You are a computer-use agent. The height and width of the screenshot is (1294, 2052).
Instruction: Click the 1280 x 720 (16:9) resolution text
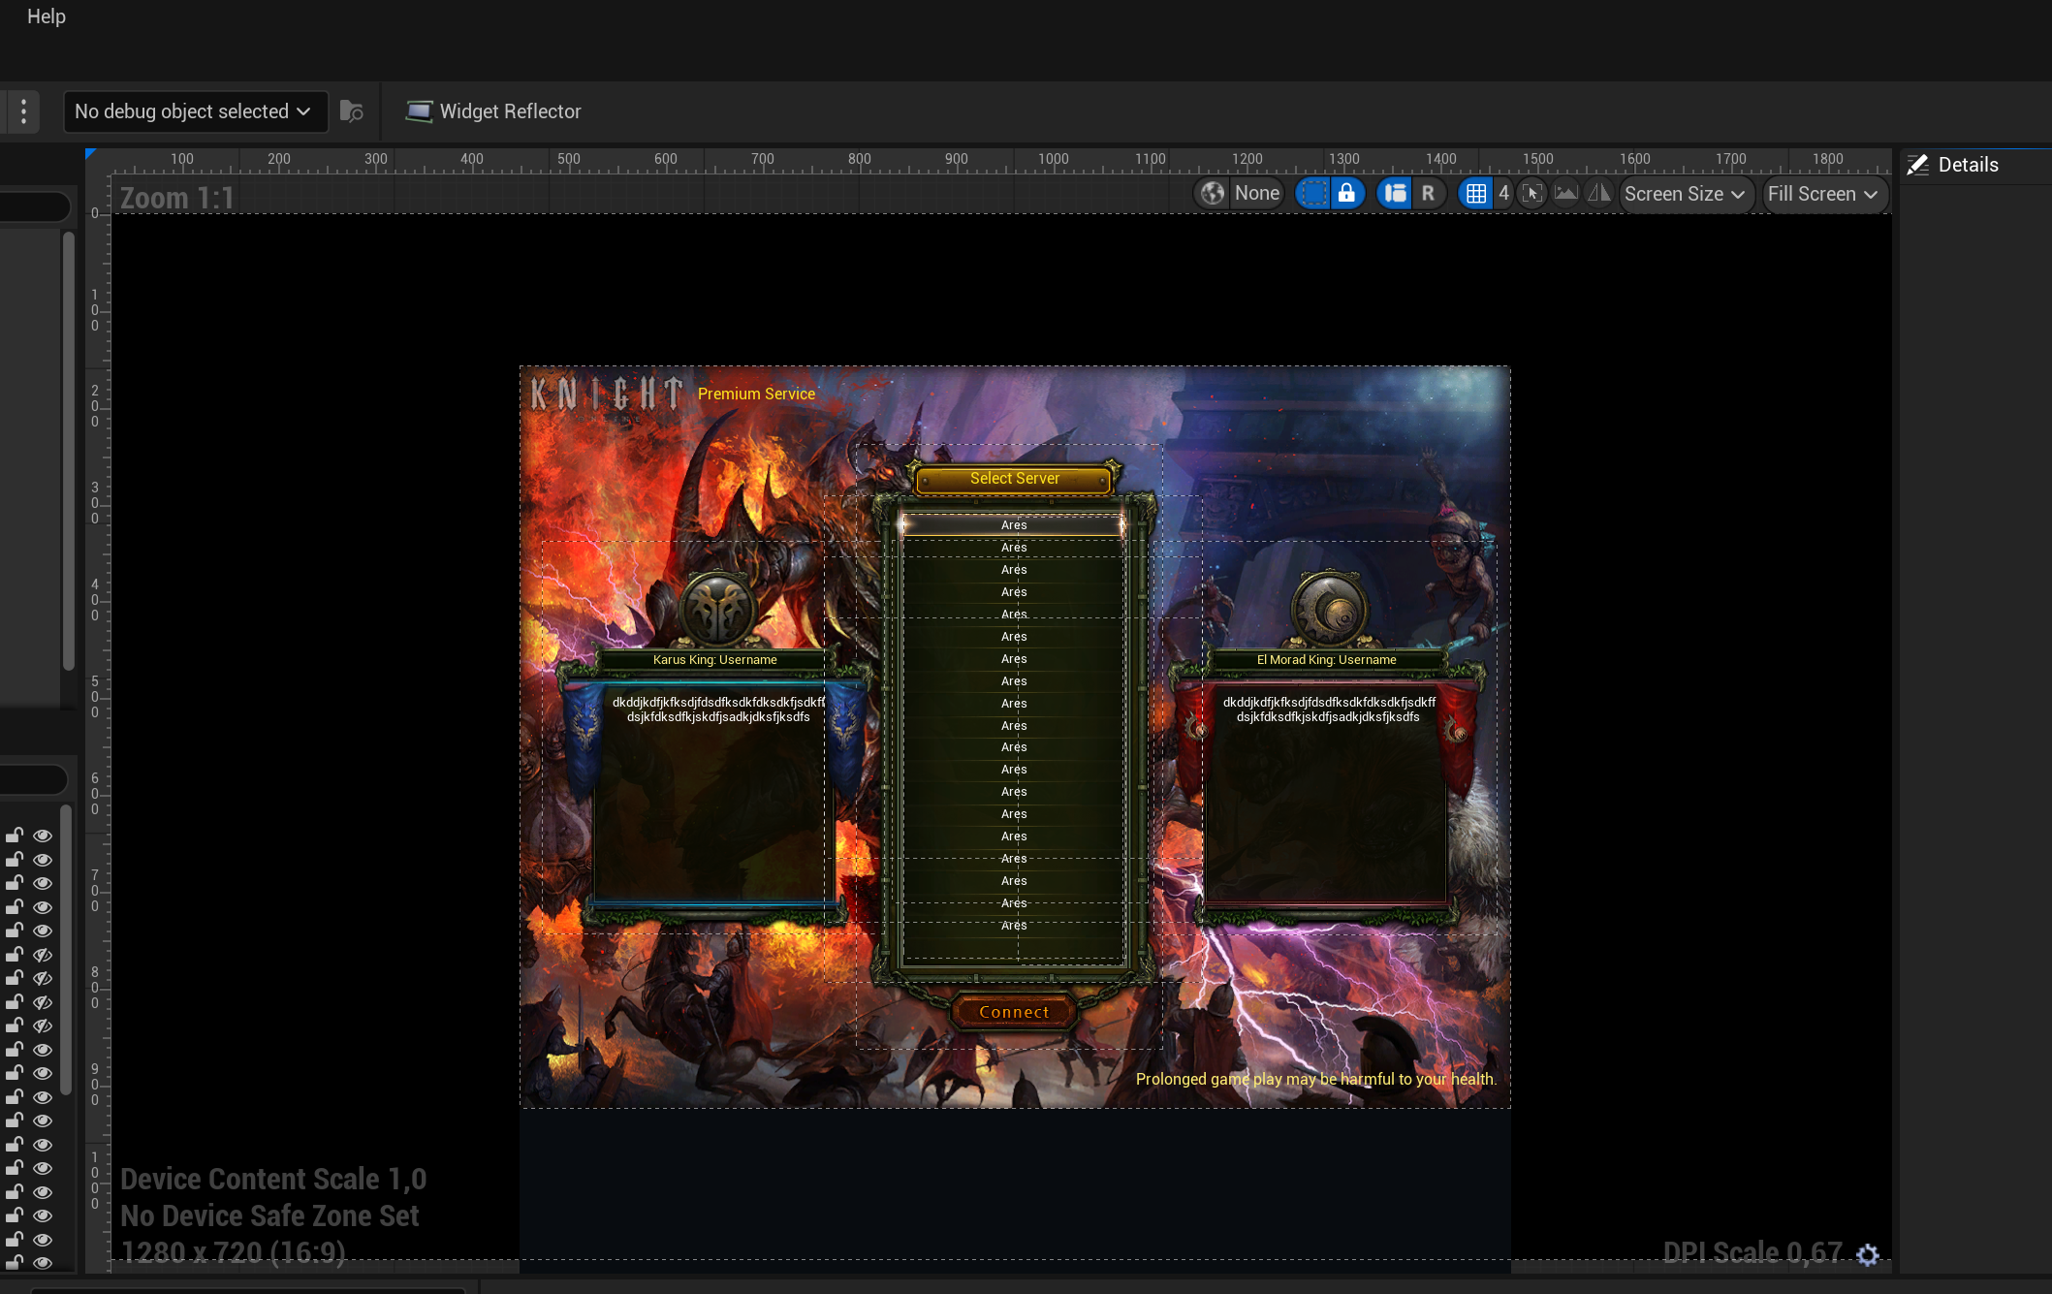pos(233,1252)
